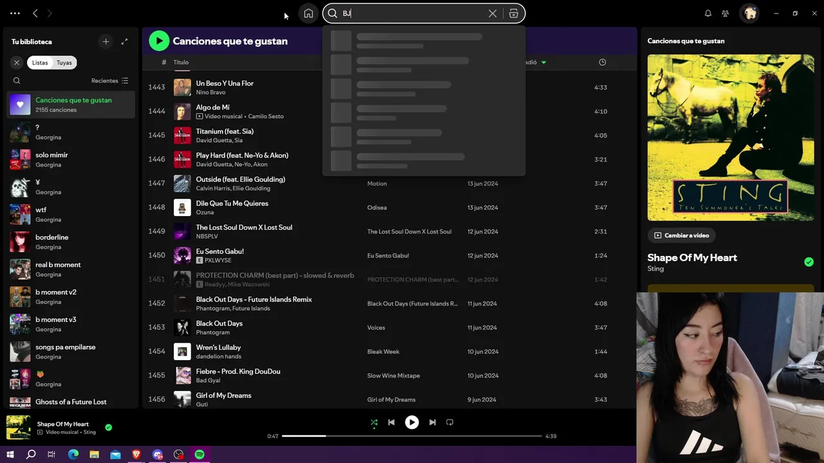Screen dimensions: 824x463
Task: Open album link 'Odisea'
Action: point(377,208)
